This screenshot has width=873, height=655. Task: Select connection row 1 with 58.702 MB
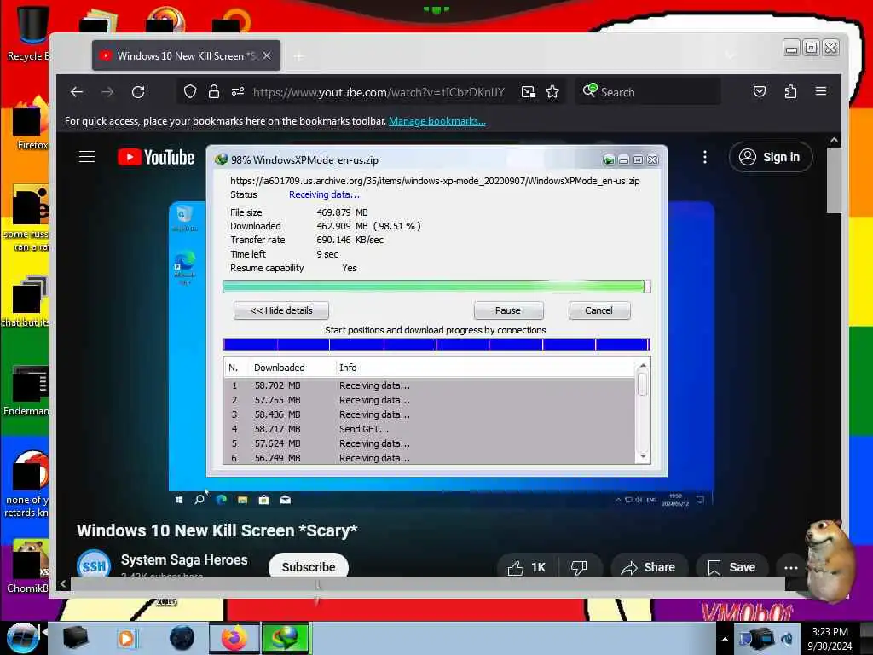pyautogui.click(x=430, y=385)
